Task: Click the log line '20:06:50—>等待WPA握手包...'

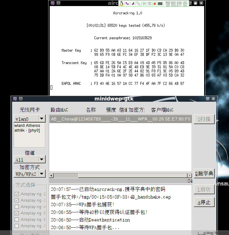Action: click(85, 227)
